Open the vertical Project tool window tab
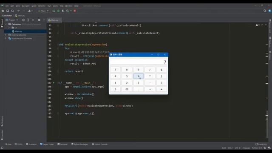The width and height of the screenshot is (272, 153). click(x=2, y=23)
